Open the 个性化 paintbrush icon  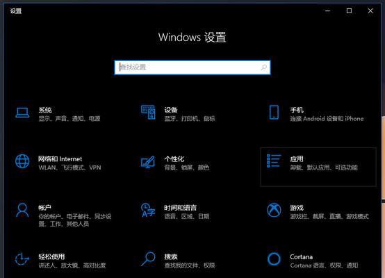tap(148, 162)
